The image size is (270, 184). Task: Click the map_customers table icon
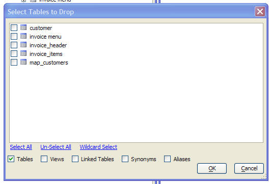23,62
